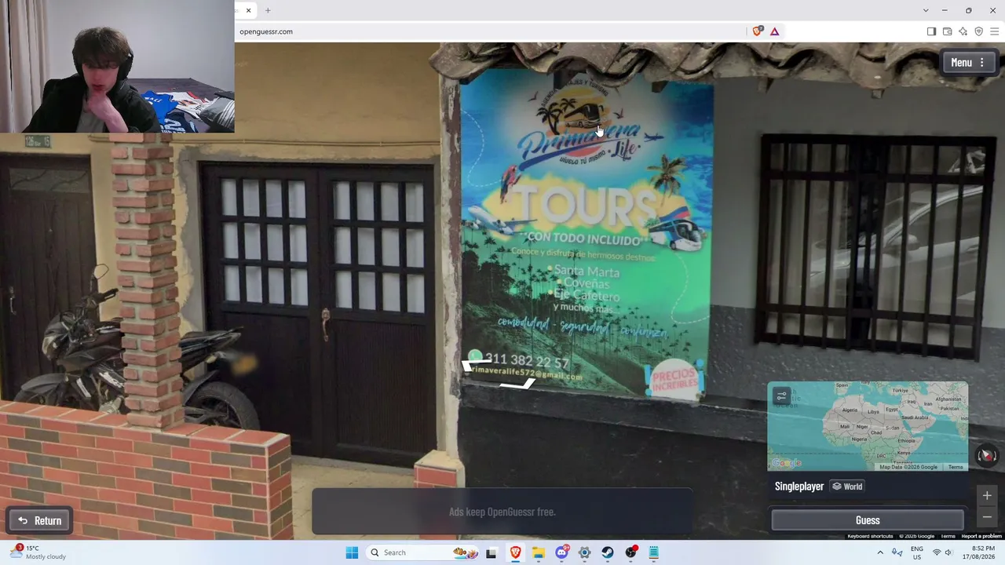Screen dimensions: 1005x565
Task: Open the OpenGuessr Menu
Action: 970,63
